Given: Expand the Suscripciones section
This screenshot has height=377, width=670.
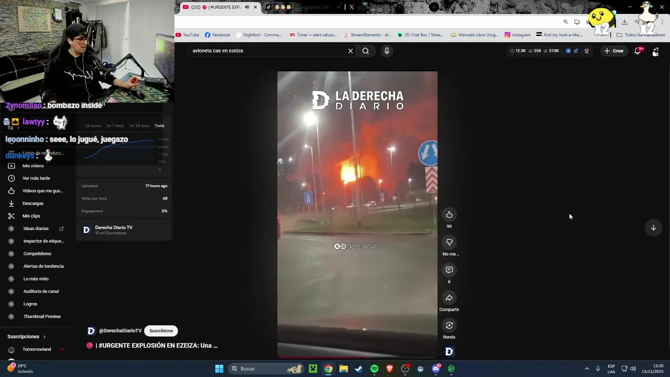Looking at the screenshot, I should tap(27, 337).
